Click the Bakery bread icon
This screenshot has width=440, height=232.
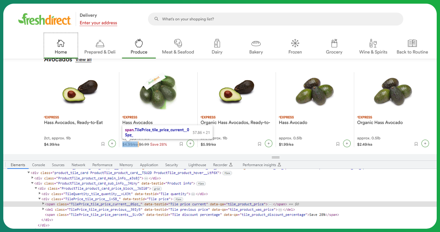(256, 43)
